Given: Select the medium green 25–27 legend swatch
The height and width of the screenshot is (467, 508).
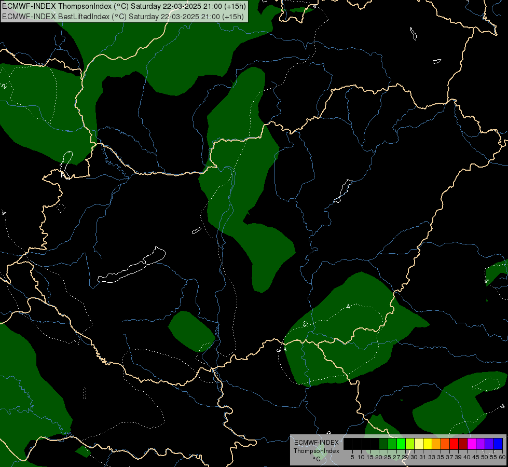Looking at the screenshot, I should pos(392,444).
